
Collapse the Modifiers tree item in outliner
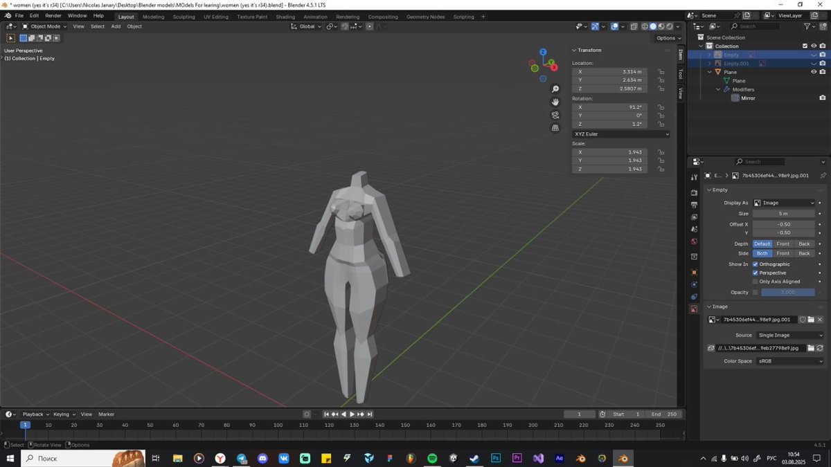718,89
